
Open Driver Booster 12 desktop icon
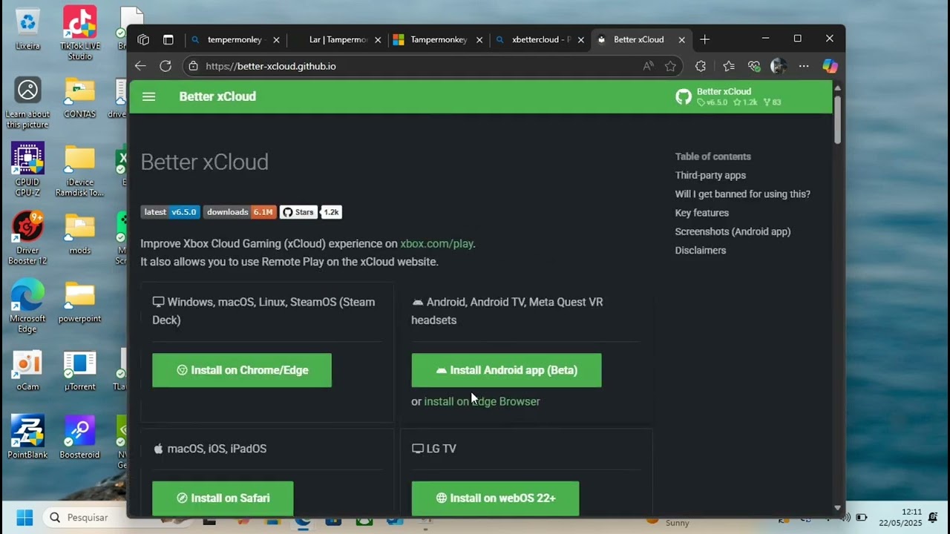pyautogui.click(x=27, y=238)
